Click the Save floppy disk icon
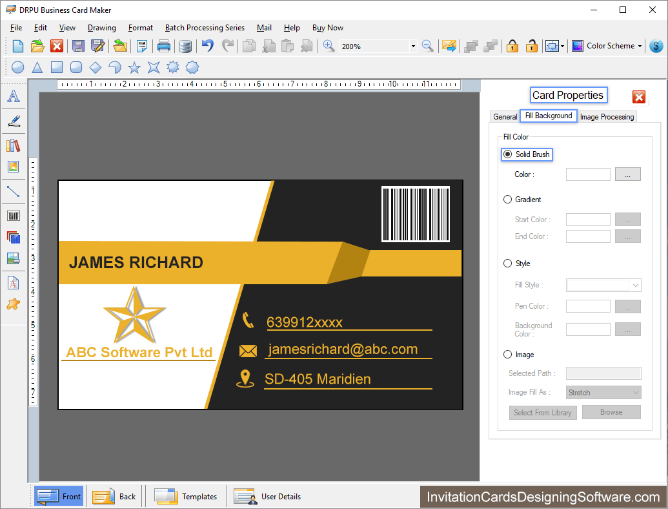This screenshot has width=668, height=509. tap(78, 46)
